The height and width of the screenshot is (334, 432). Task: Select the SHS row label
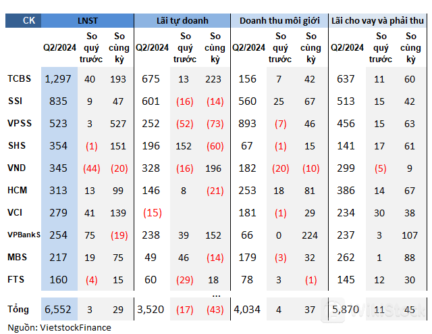[17, 146]
